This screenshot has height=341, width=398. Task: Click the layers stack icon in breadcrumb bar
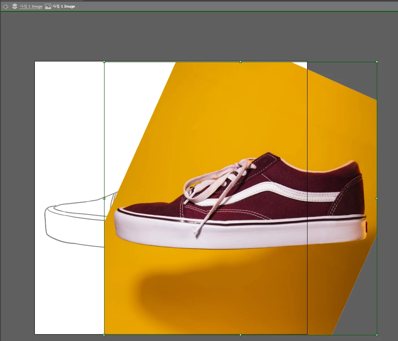15,6
